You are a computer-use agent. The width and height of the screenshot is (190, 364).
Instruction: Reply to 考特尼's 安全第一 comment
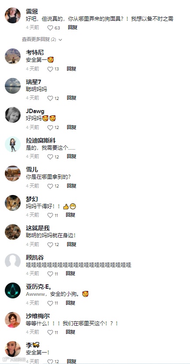72,69
